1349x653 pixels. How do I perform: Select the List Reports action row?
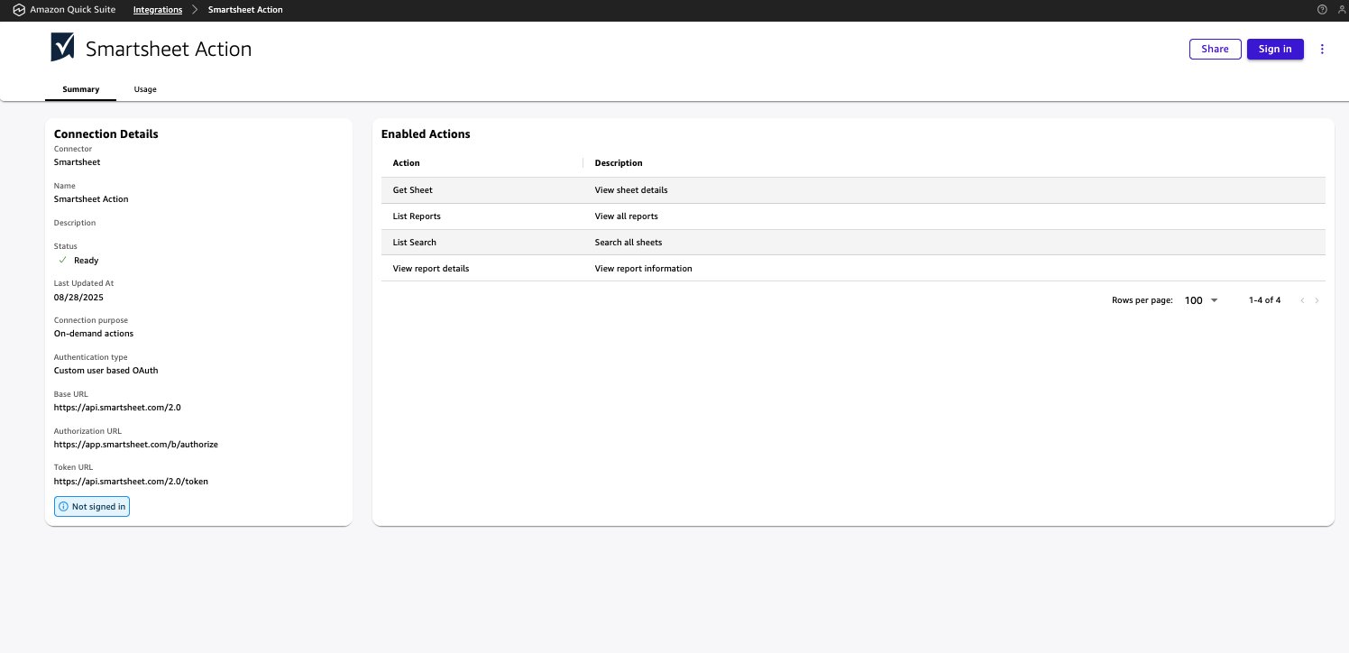click(417, 216)
